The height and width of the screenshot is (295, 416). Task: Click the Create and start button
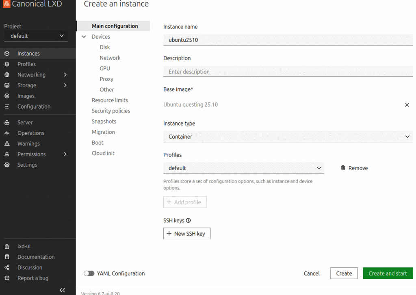click(x=388, y=273)
